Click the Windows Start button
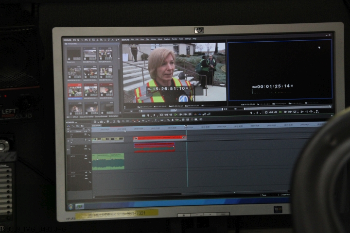 click(70, 207)
